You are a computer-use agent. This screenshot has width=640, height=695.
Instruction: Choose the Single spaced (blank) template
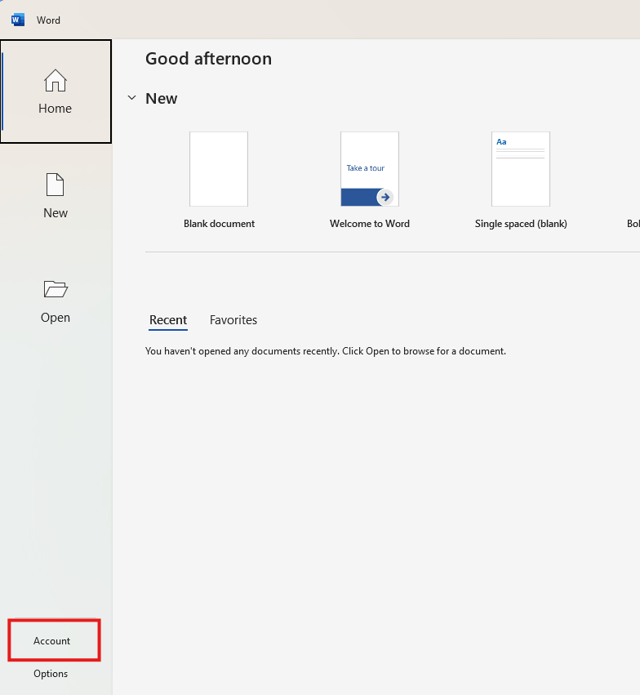(521, 169)
